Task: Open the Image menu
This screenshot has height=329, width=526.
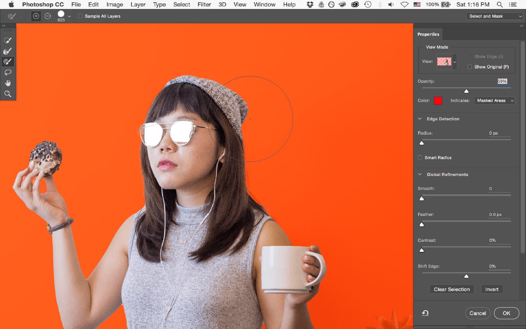Action: tap(115, 5)
